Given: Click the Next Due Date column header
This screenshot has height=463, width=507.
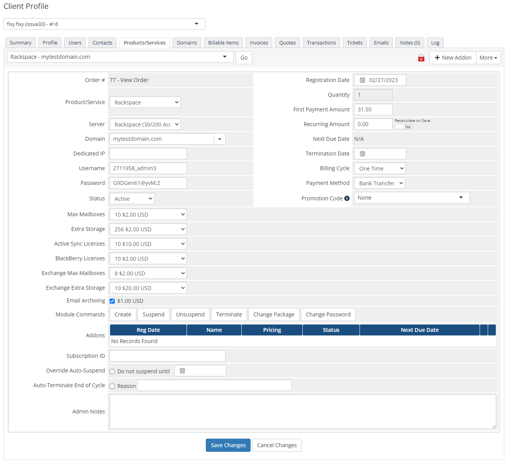Looking at the screenshot, I should 420,330.
